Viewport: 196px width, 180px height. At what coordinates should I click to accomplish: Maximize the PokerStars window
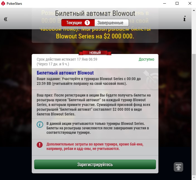pyautogui.click(x=177, y=3)
